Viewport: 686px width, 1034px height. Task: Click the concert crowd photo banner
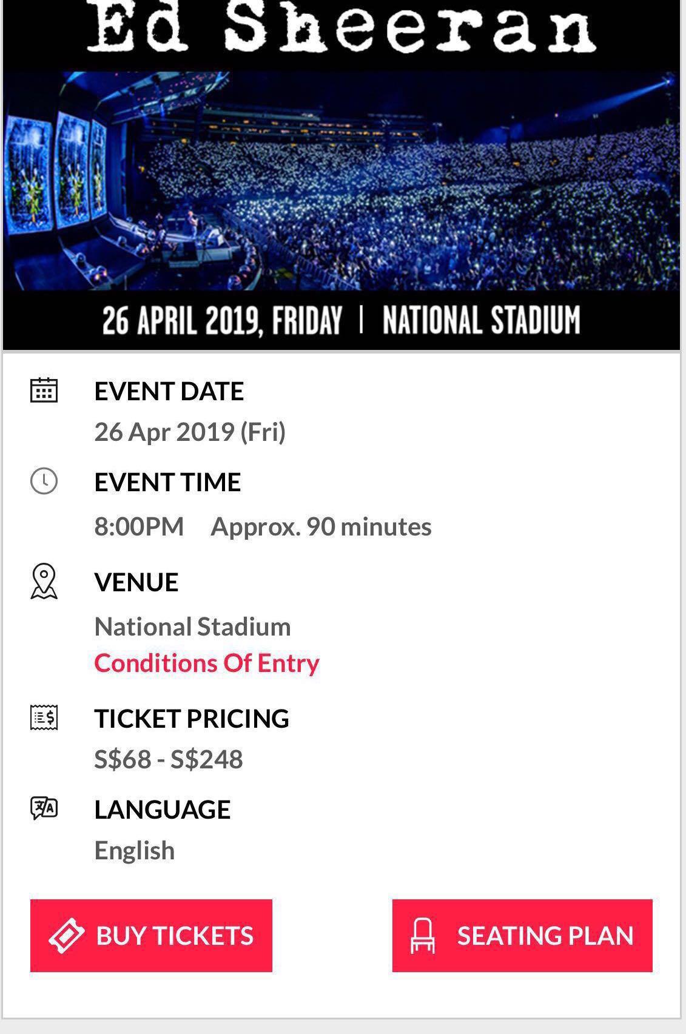point(343,182)
